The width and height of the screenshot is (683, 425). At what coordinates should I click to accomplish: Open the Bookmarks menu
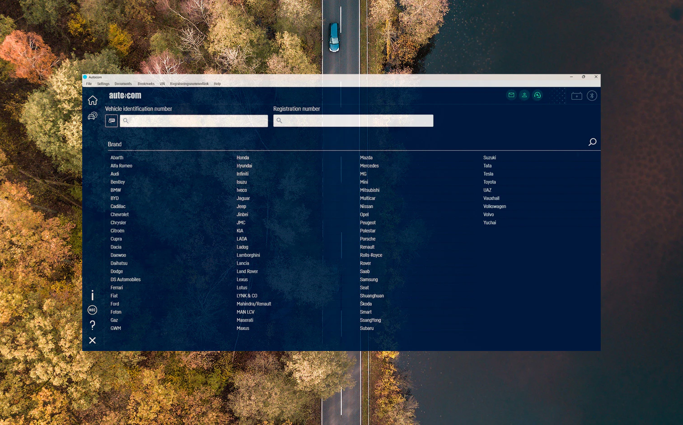(x=146, y=84)
